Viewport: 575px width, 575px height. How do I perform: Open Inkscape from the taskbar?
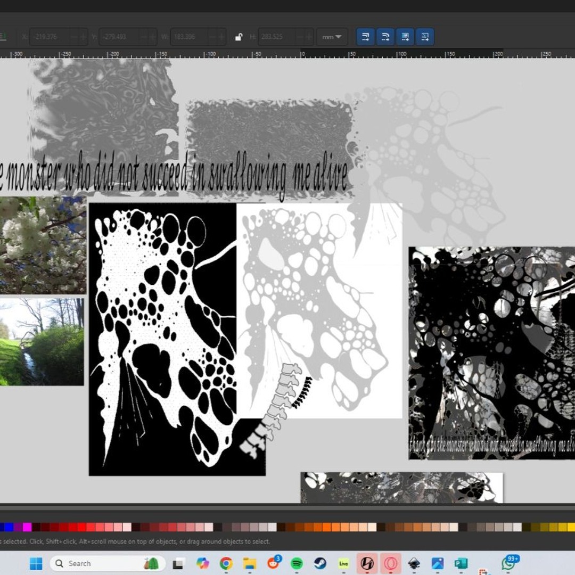tap(414, 563)
